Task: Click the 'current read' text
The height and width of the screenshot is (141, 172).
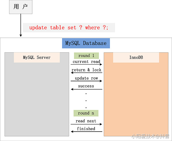Action: 87,62
